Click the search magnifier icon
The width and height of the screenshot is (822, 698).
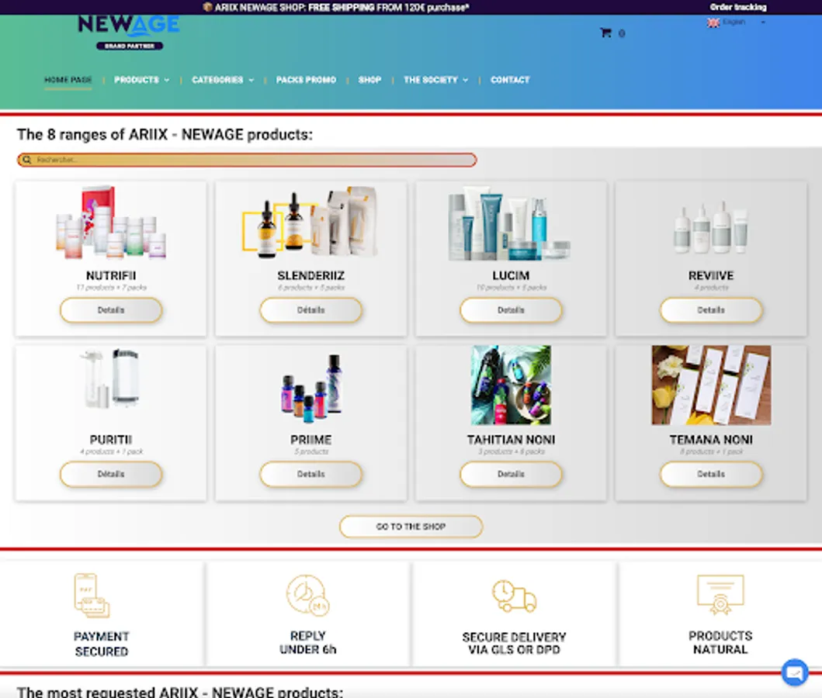click(26, 160)
